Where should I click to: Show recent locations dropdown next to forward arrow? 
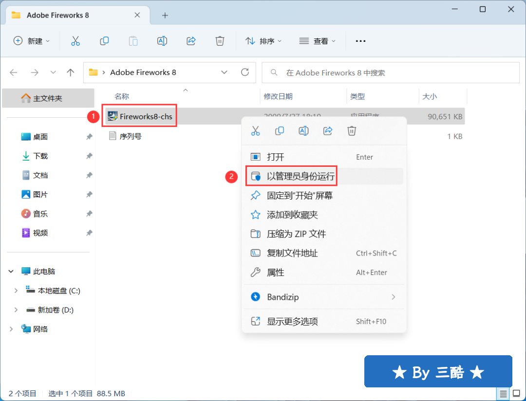click(x=53, y=73)
